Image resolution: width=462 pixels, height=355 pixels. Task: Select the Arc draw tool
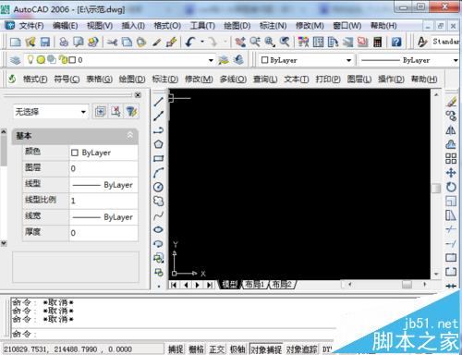(158, 173)
